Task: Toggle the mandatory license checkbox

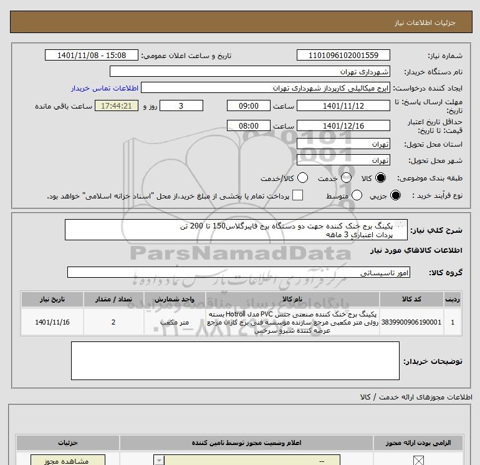Action: click(418, 461)
